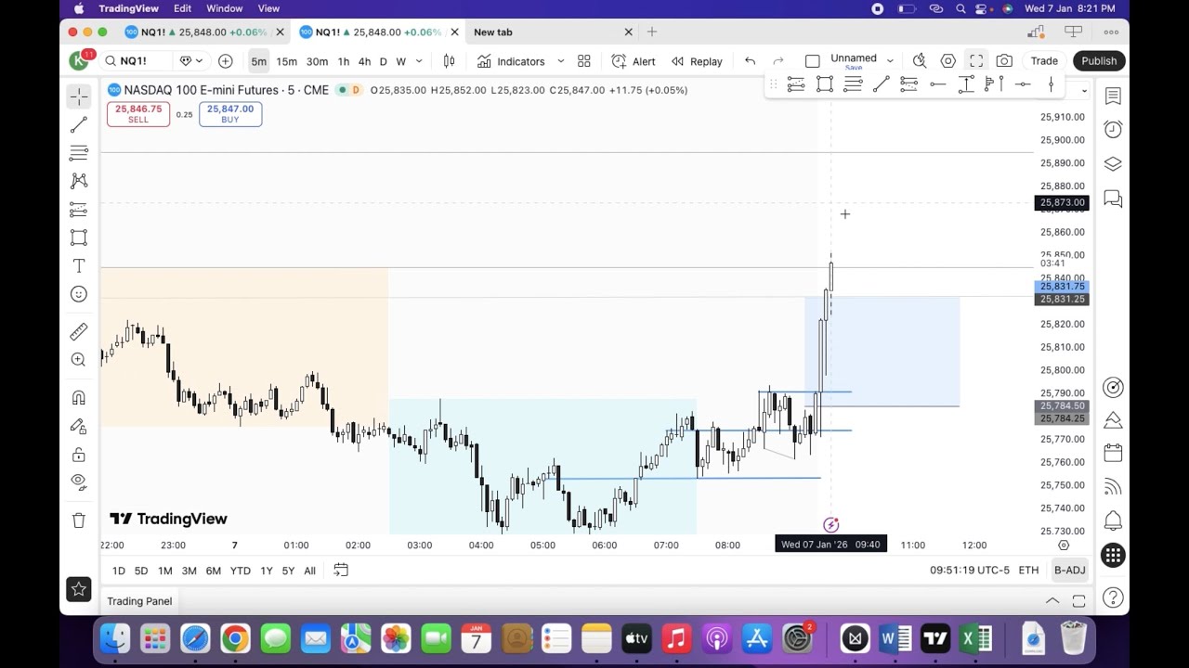Open the news feed icon
Image resolution: width=1189 pixels, height=668 pixels.
(1113, 487)
